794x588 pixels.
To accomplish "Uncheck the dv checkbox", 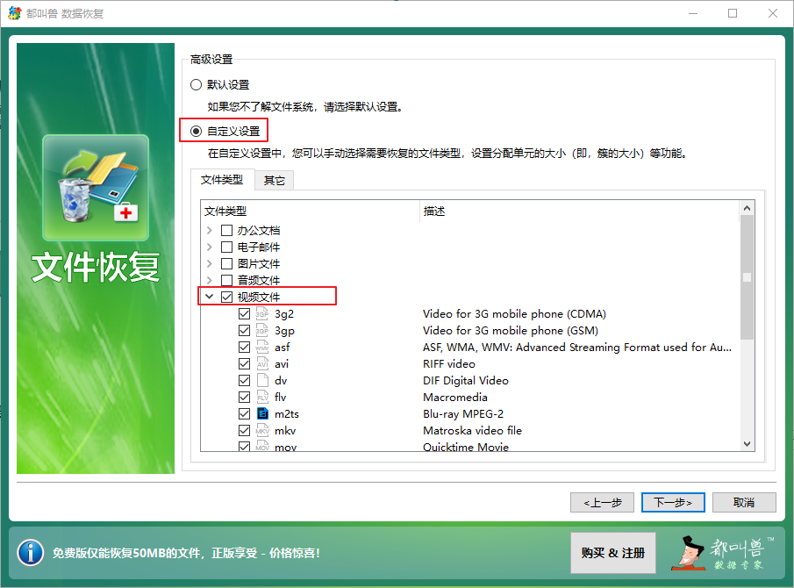I will click(x=244, y=380).
